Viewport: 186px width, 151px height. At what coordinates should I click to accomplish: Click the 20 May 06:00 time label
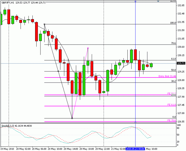click(39, 149)
